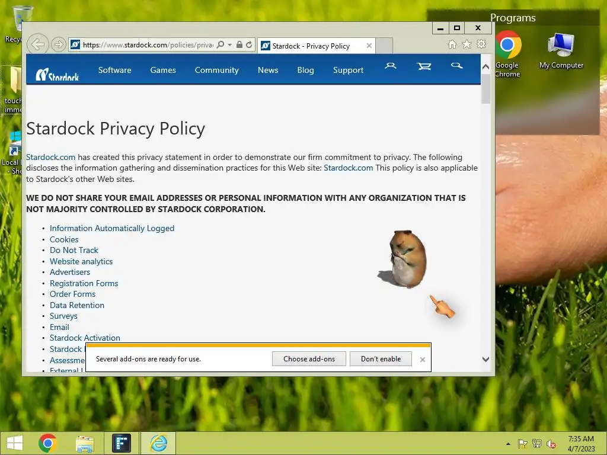
Task: Click the address bar URL field
Action: (x=148, y=45)
